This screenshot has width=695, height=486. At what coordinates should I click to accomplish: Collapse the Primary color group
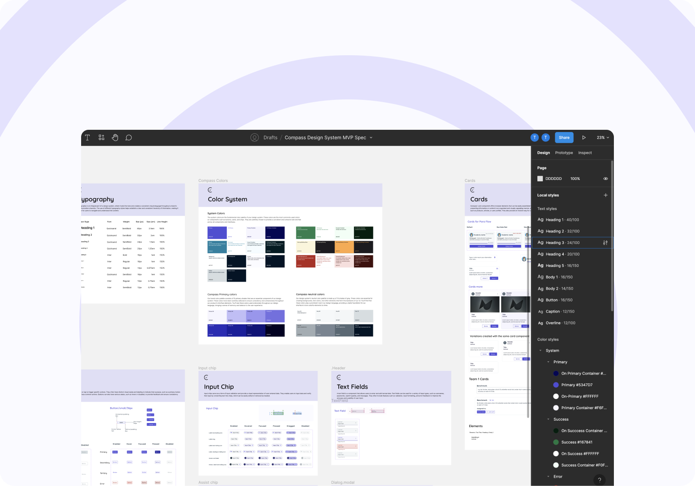click(x=548, y=362)
